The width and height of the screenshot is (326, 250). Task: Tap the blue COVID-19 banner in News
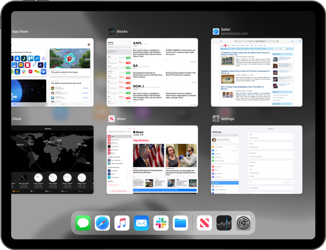coord(165,190)
